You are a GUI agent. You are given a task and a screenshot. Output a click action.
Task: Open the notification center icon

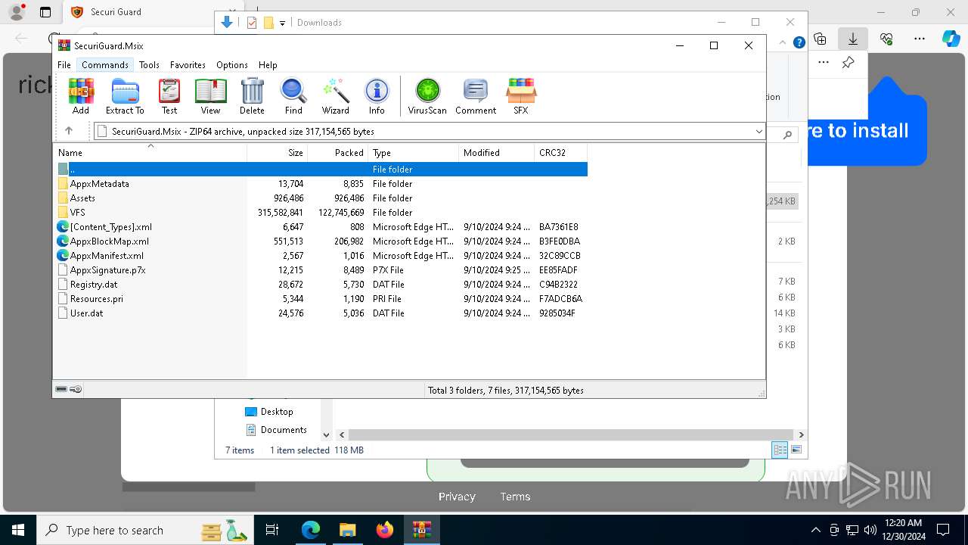pos(943,530)
